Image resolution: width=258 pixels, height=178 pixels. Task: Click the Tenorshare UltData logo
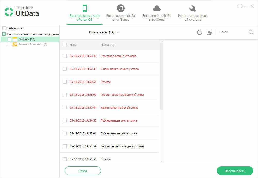(x=22, y=12)
